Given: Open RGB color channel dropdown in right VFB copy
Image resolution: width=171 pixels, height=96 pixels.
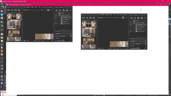Looking at the screenshot, I should click(106, 18).
